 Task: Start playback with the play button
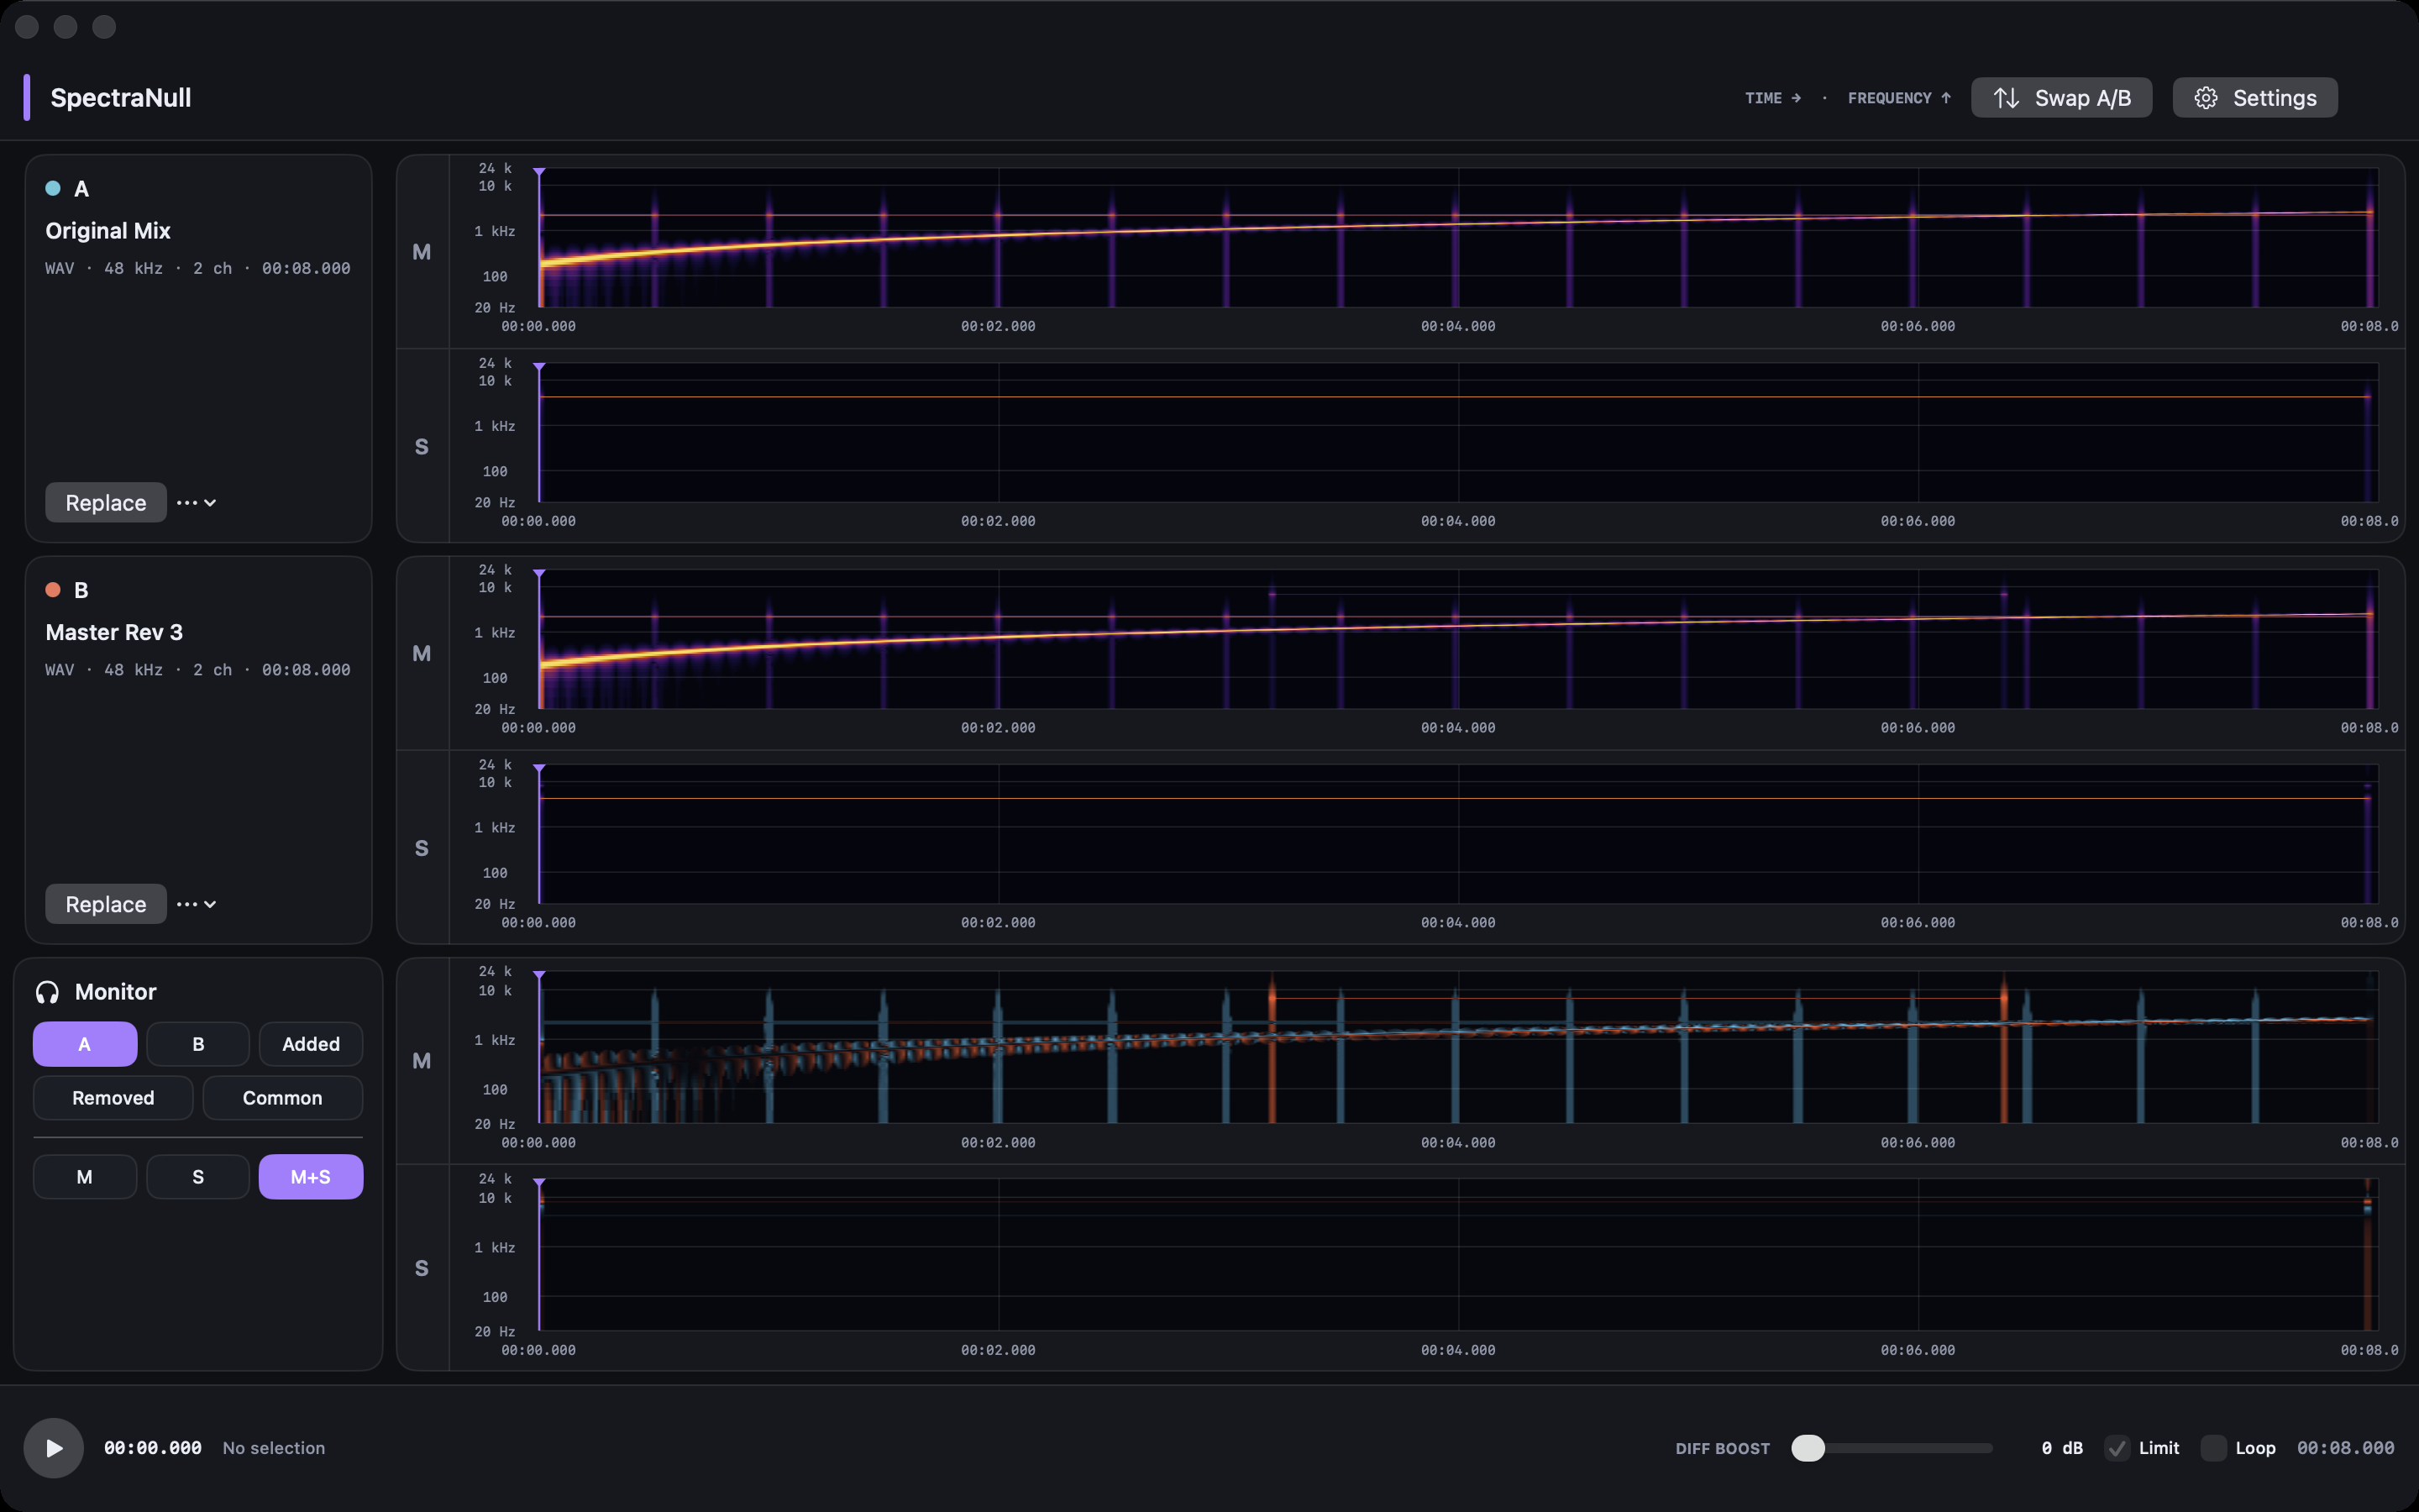54,1447
